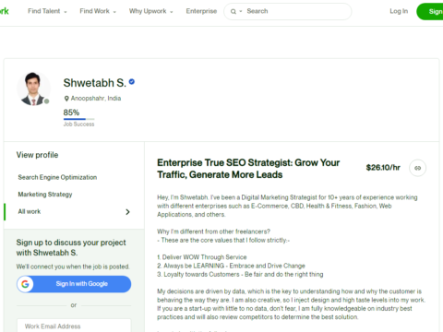Click the $26.10/hr rate text
The width and height of the screenshot is (443, 332).
click(x=383, y=168)
